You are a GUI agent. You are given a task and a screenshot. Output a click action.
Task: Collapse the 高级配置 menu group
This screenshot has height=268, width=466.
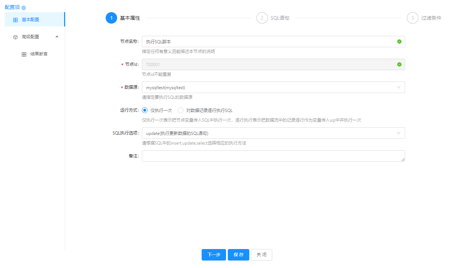pyautogui.click(x=57, y=36)
